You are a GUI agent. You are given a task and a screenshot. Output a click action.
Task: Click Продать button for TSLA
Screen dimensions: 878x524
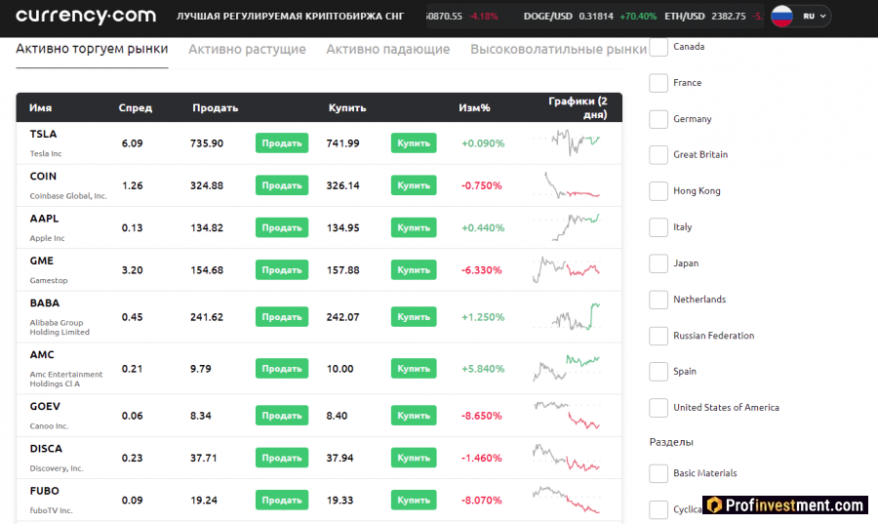point(282,142)
